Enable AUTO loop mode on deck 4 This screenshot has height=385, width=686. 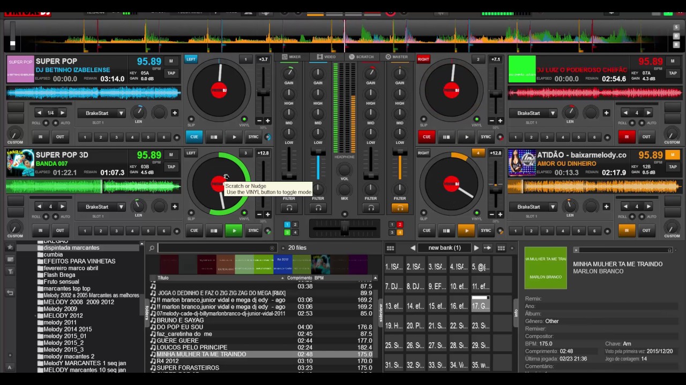coord(641,217)
